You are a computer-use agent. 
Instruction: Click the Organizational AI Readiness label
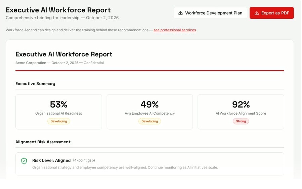coord(58,113)
